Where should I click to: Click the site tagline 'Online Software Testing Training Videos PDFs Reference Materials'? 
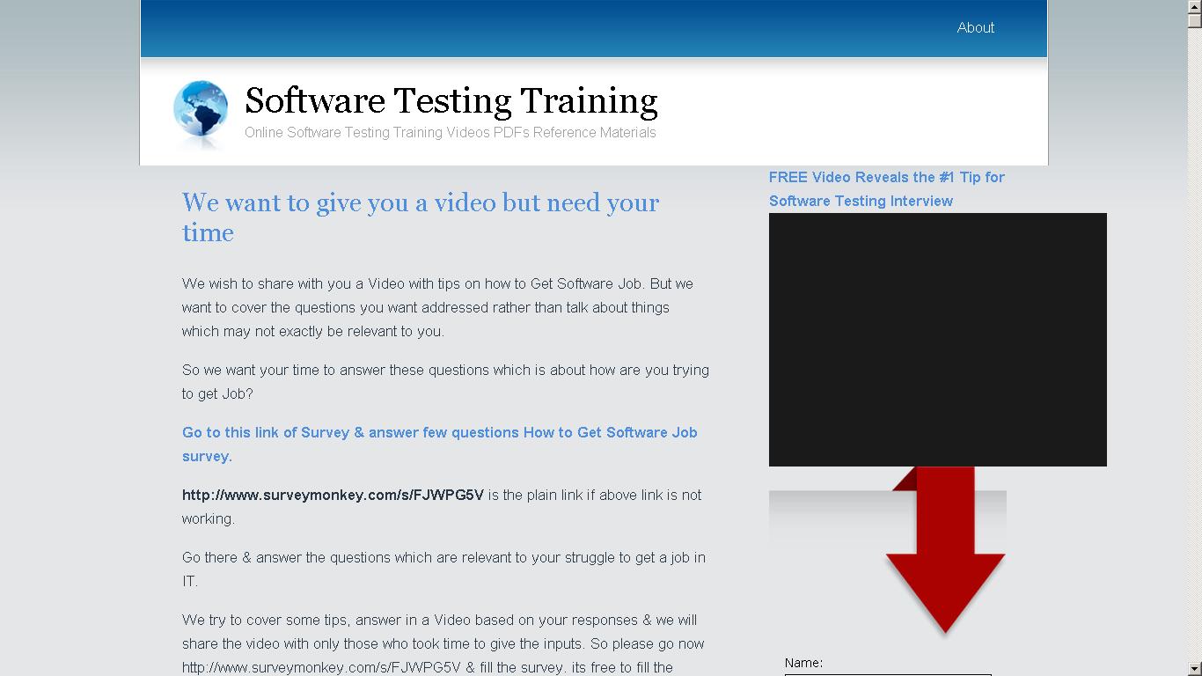pos(451,133)
